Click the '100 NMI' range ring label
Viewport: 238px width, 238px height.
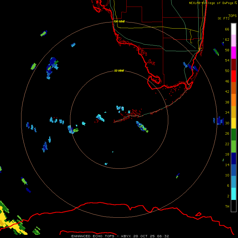click(x=119, y=21)
